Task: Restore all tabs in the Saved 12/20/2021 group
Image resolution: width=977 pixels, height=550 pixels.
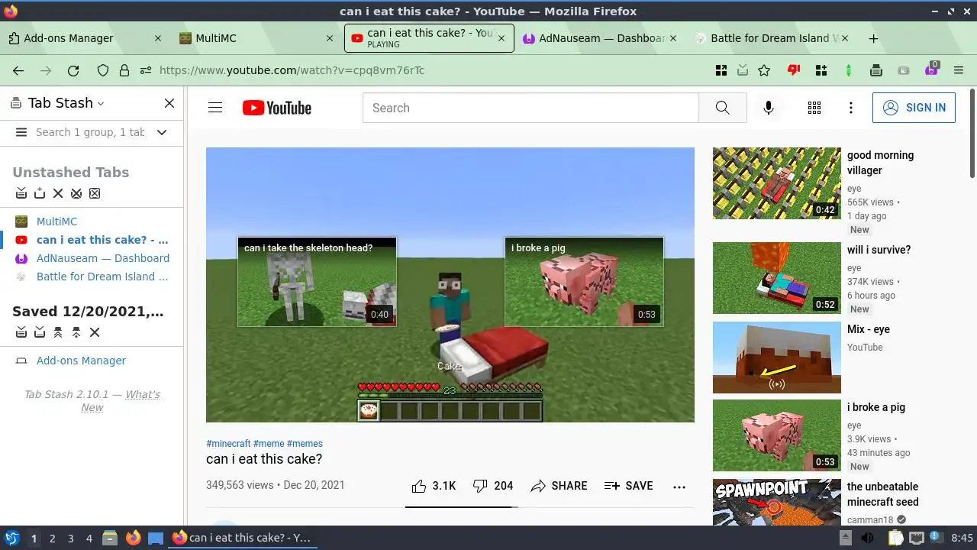Action: pos(58,332)
